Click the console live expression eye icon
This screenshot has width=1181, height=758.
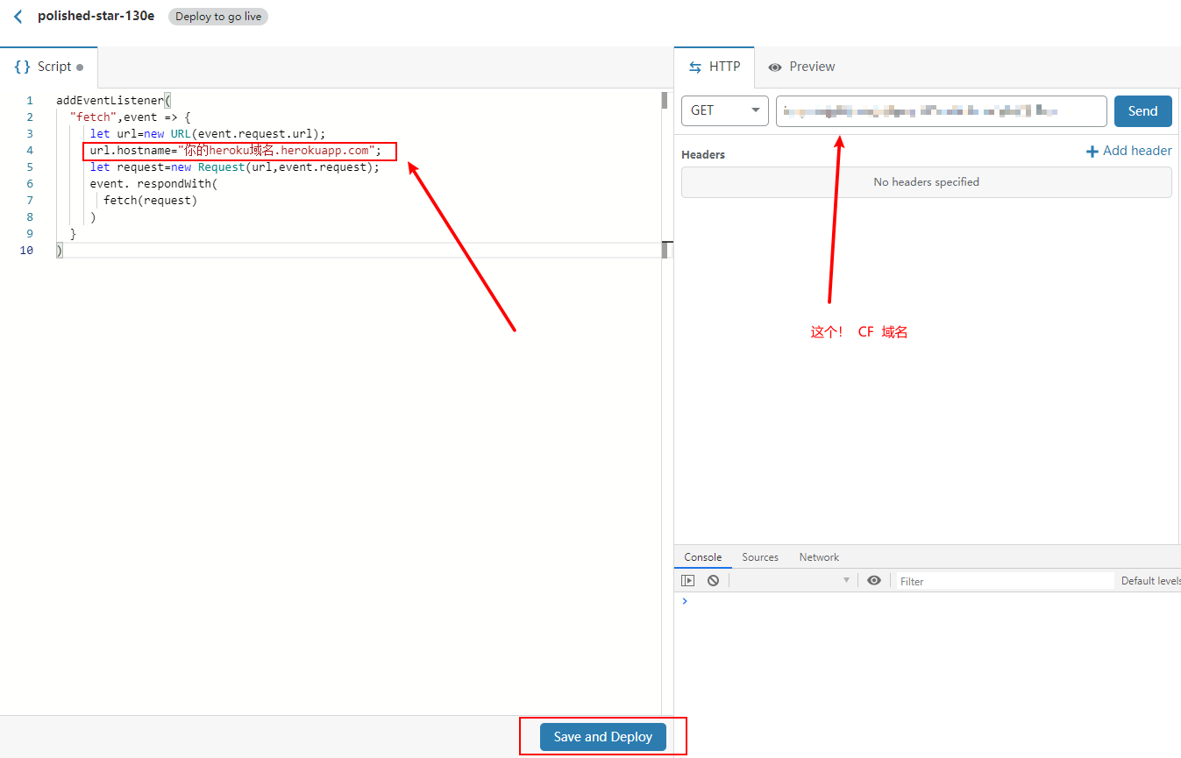pos(873,580)
